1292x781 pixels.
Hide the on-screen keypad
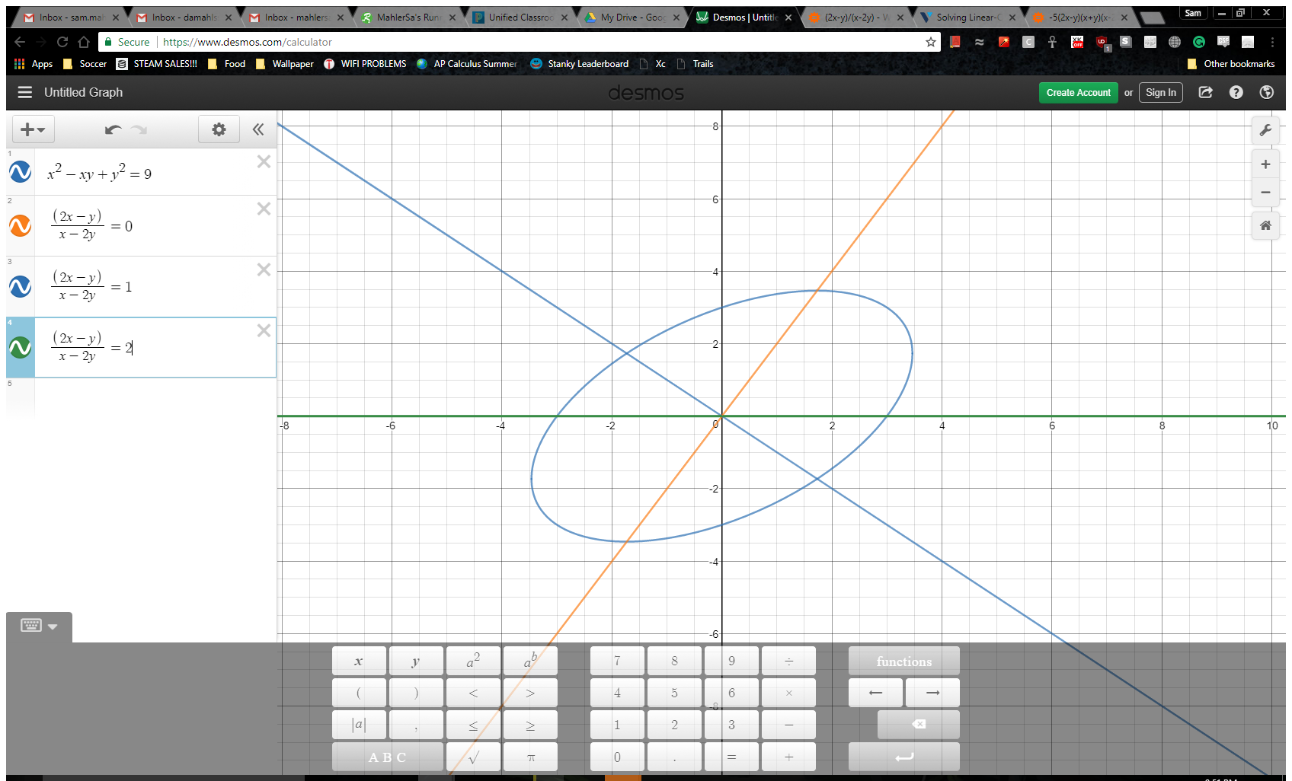(x=39, y=626)
